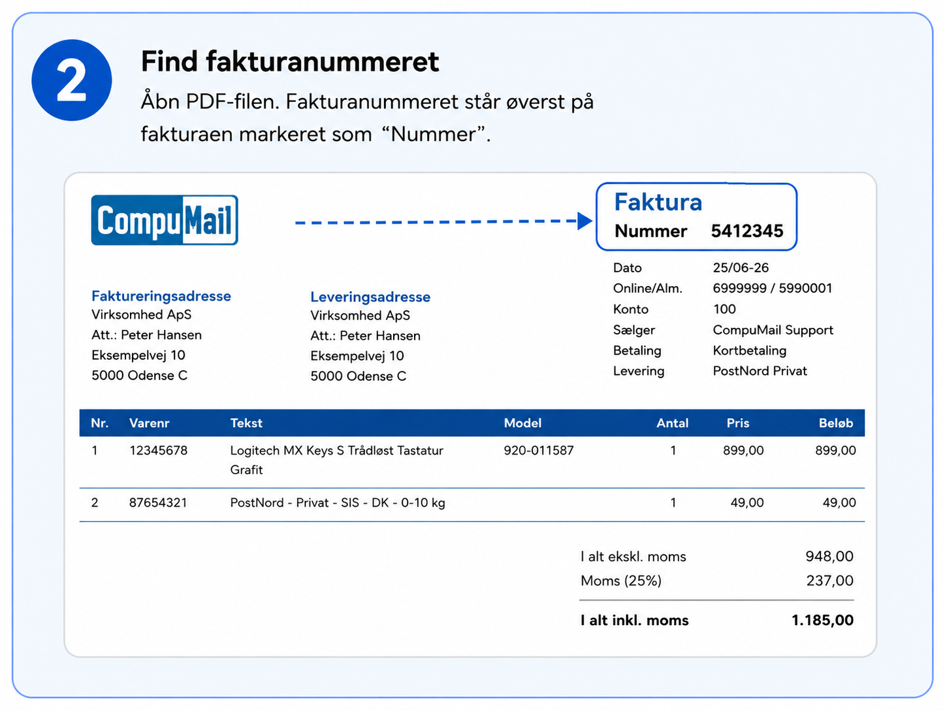Image resolution: width=945 pixels, height=710 pixels.
Task: Click the 'Beløb' column header
Action: [836, 423]
